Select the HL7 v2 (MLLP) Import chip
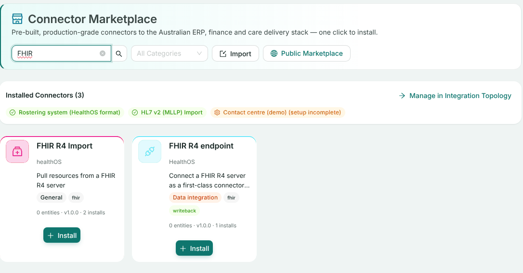 168,112
